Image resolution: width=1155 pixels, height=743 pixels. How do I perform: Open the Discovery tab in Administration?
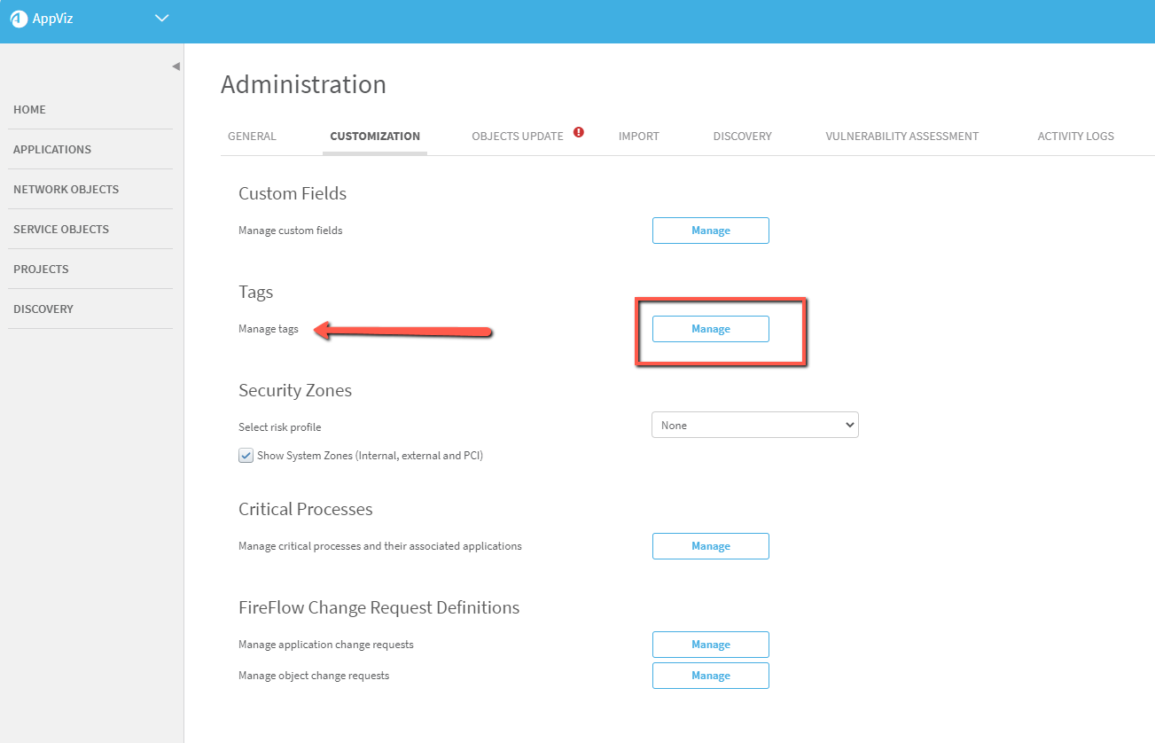(742, 137)
